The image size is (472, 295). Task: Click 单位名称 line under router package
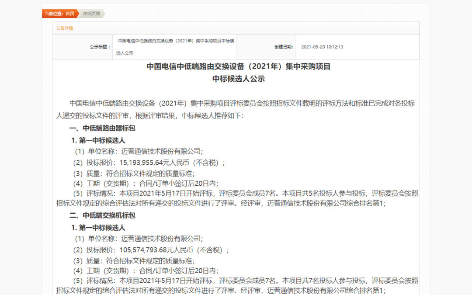click(139, 151)
